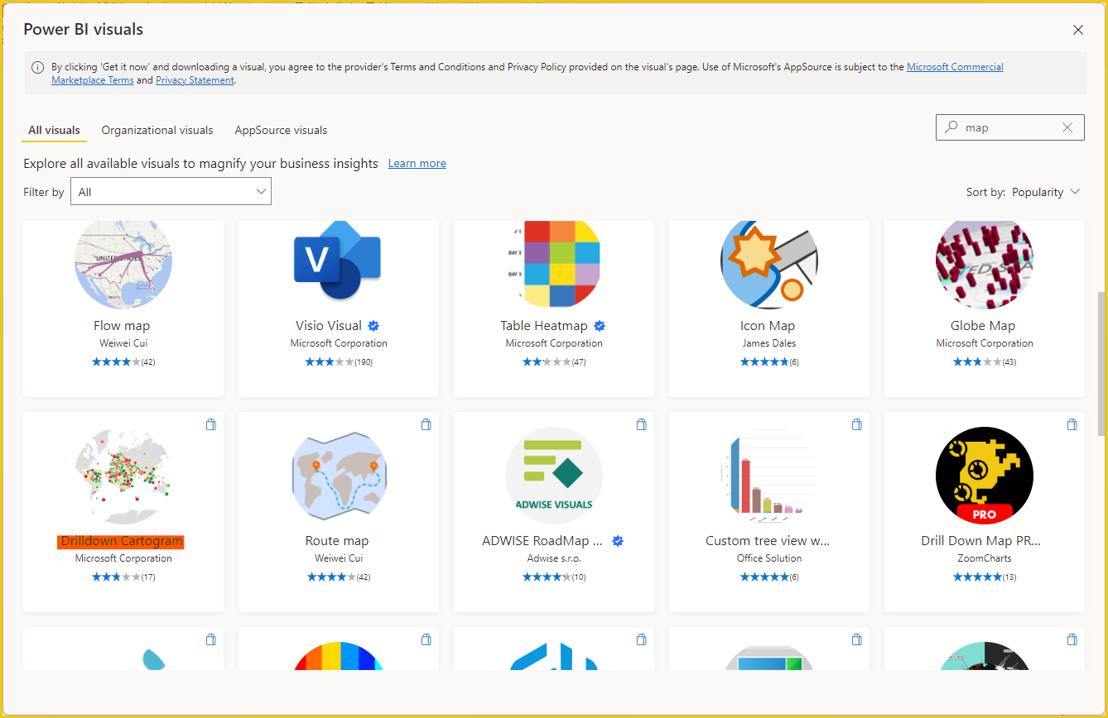Click the magnifier icon in the search box
Screen dimensions: 1108x718
tap(951, 127)
